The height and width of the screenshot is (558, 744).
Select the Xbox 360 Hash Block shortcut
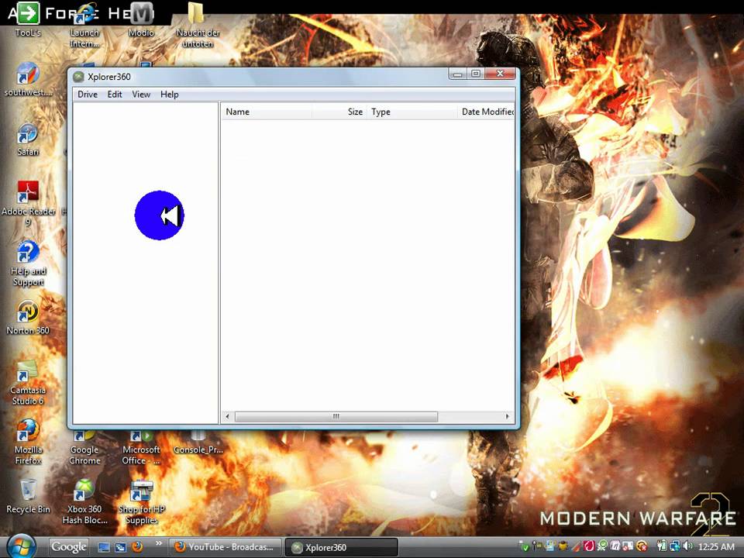pos(84,502)
